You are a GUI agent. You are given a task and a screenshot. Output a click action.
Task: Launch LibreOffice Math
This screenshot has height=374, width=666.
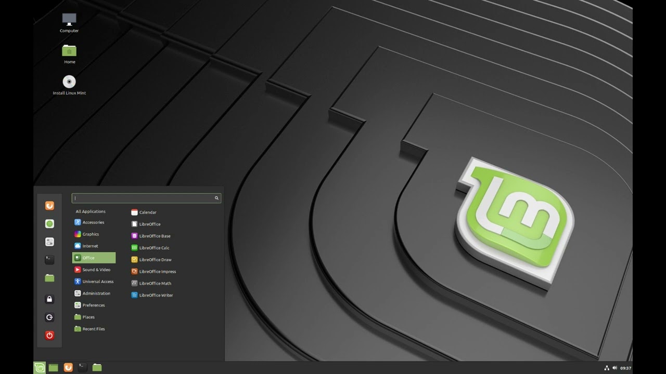point(151,284)
